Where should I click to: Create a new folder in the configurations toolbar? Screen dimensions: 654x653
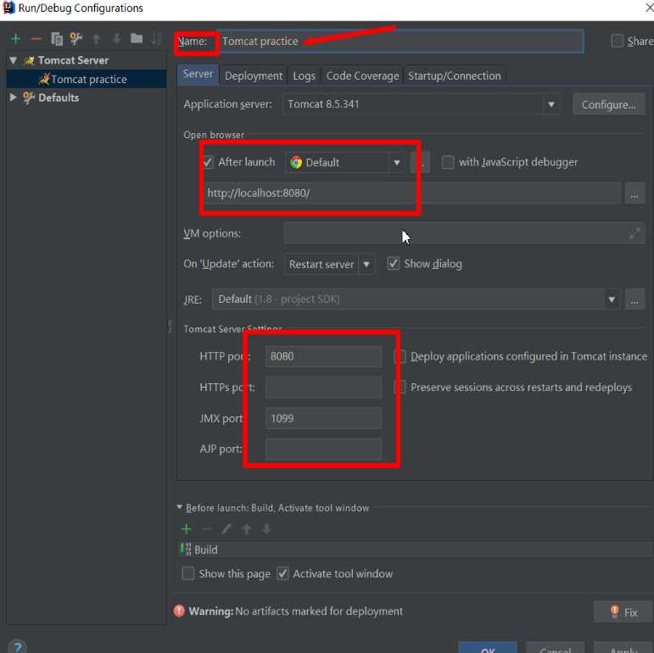tap(137, 38)
